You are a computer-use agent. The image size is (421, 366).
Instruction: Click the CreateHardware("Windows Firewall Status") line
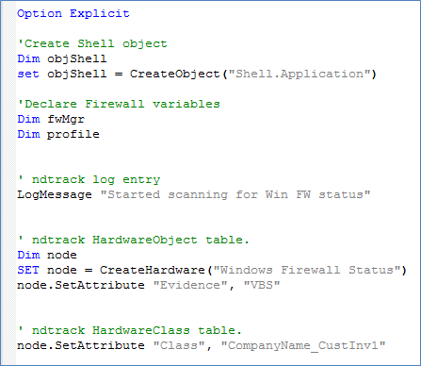(x=212, y=270)
